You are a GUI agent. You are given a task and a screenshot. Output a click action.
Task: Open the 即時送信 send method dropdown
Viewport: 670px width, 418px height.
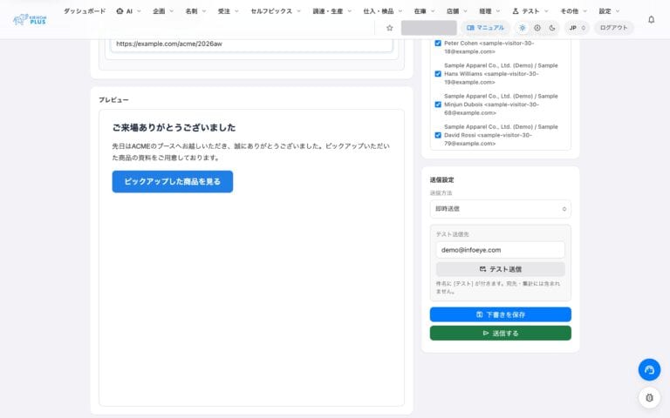click(x=501, y=209)
